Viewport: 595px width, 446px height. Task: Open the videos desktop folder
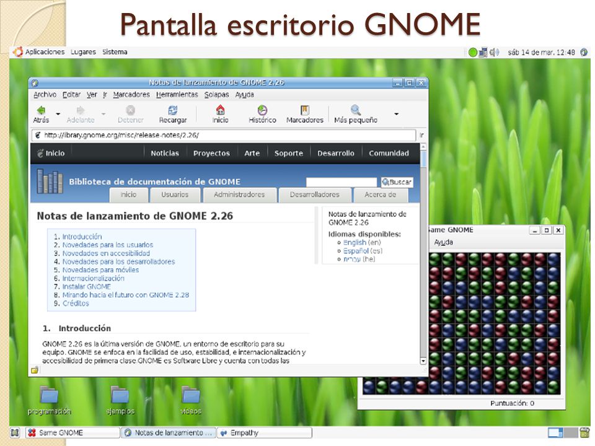[191, 395]
